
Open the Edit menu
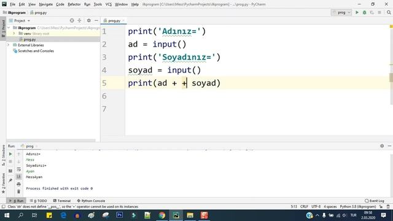(22, 4)
